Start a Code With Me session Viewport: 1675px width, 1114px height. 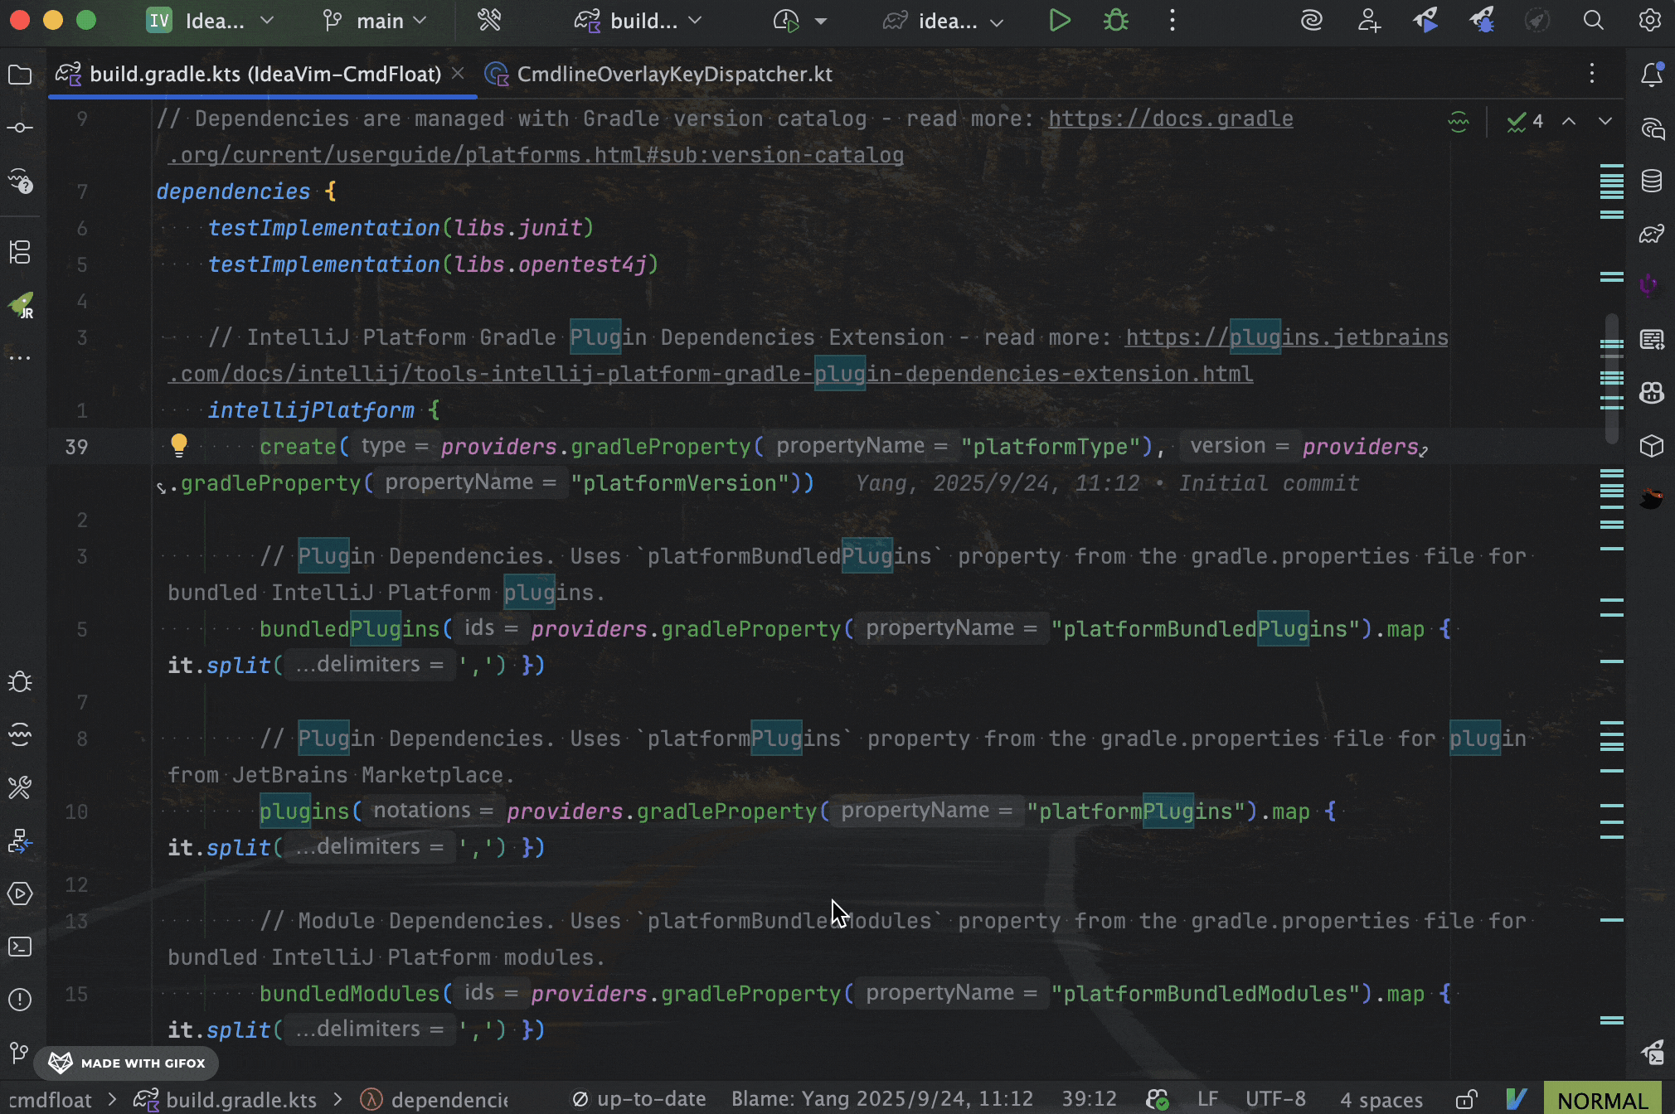click(1369, 21)
